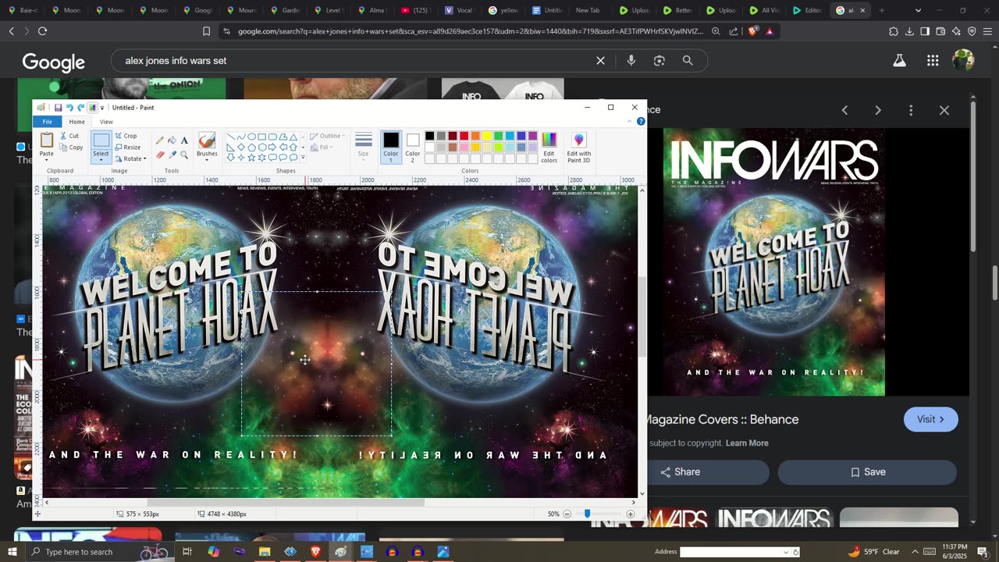
Task: Expand the Shapes gallery more arrow
Action: pos(303,158)
